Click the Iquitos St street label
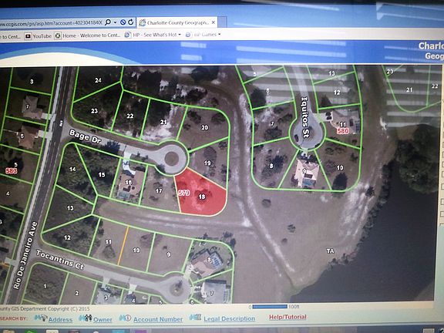444x333 pixels. click(x=305, y=117)
